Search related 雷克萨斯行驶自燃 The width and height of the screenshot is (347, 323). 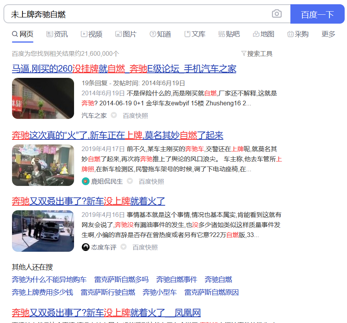coord(108,292)
